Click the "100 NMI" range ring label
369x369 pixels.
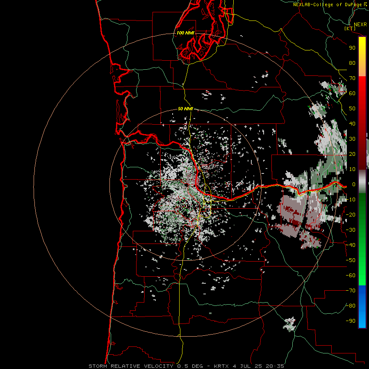185,33
